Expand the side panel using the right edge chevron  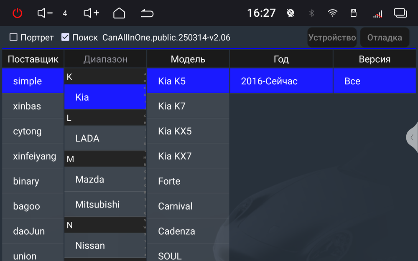(412, 137)
